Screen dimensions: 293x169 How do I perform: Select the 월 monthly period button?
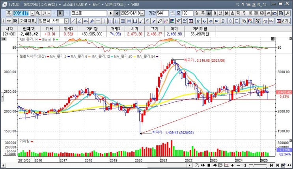[209, 13]
